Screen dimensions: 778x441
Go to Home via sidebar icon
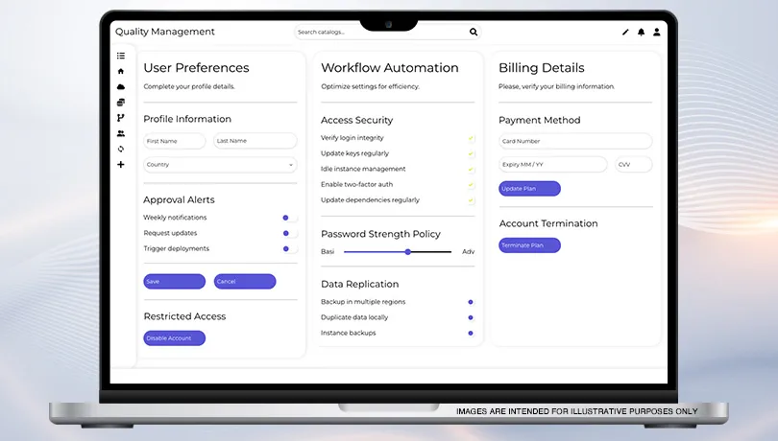[x=121, y=71]
